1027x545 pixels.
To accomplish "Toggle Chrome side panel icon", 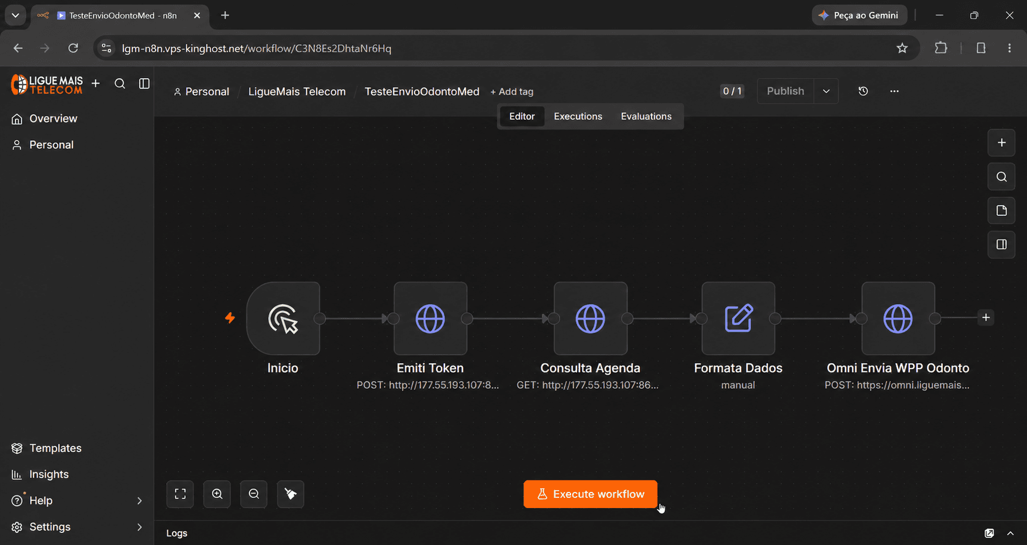I will [x=981, y=48].
